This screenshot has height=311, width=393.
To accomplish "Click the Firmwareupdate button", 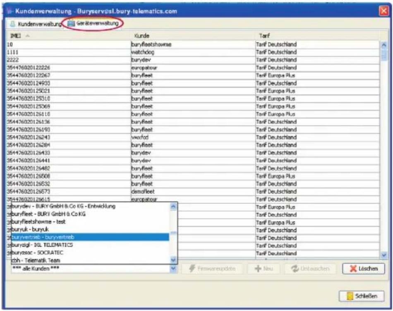I will (212, 269).
